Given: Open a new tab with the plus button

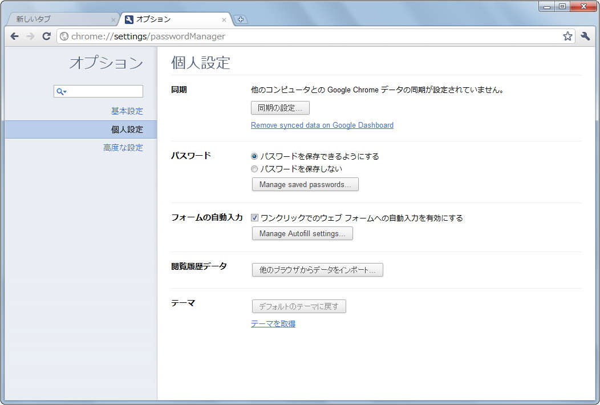Looking at the screenshot, I should [x=240, y=19].
